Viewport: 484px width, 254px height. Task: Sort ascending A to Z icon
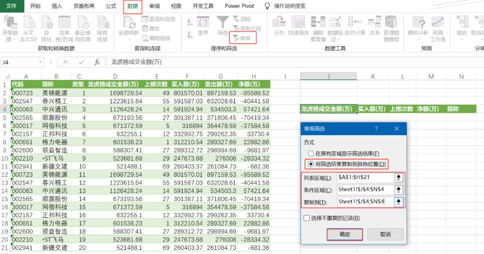coord(190,22)
